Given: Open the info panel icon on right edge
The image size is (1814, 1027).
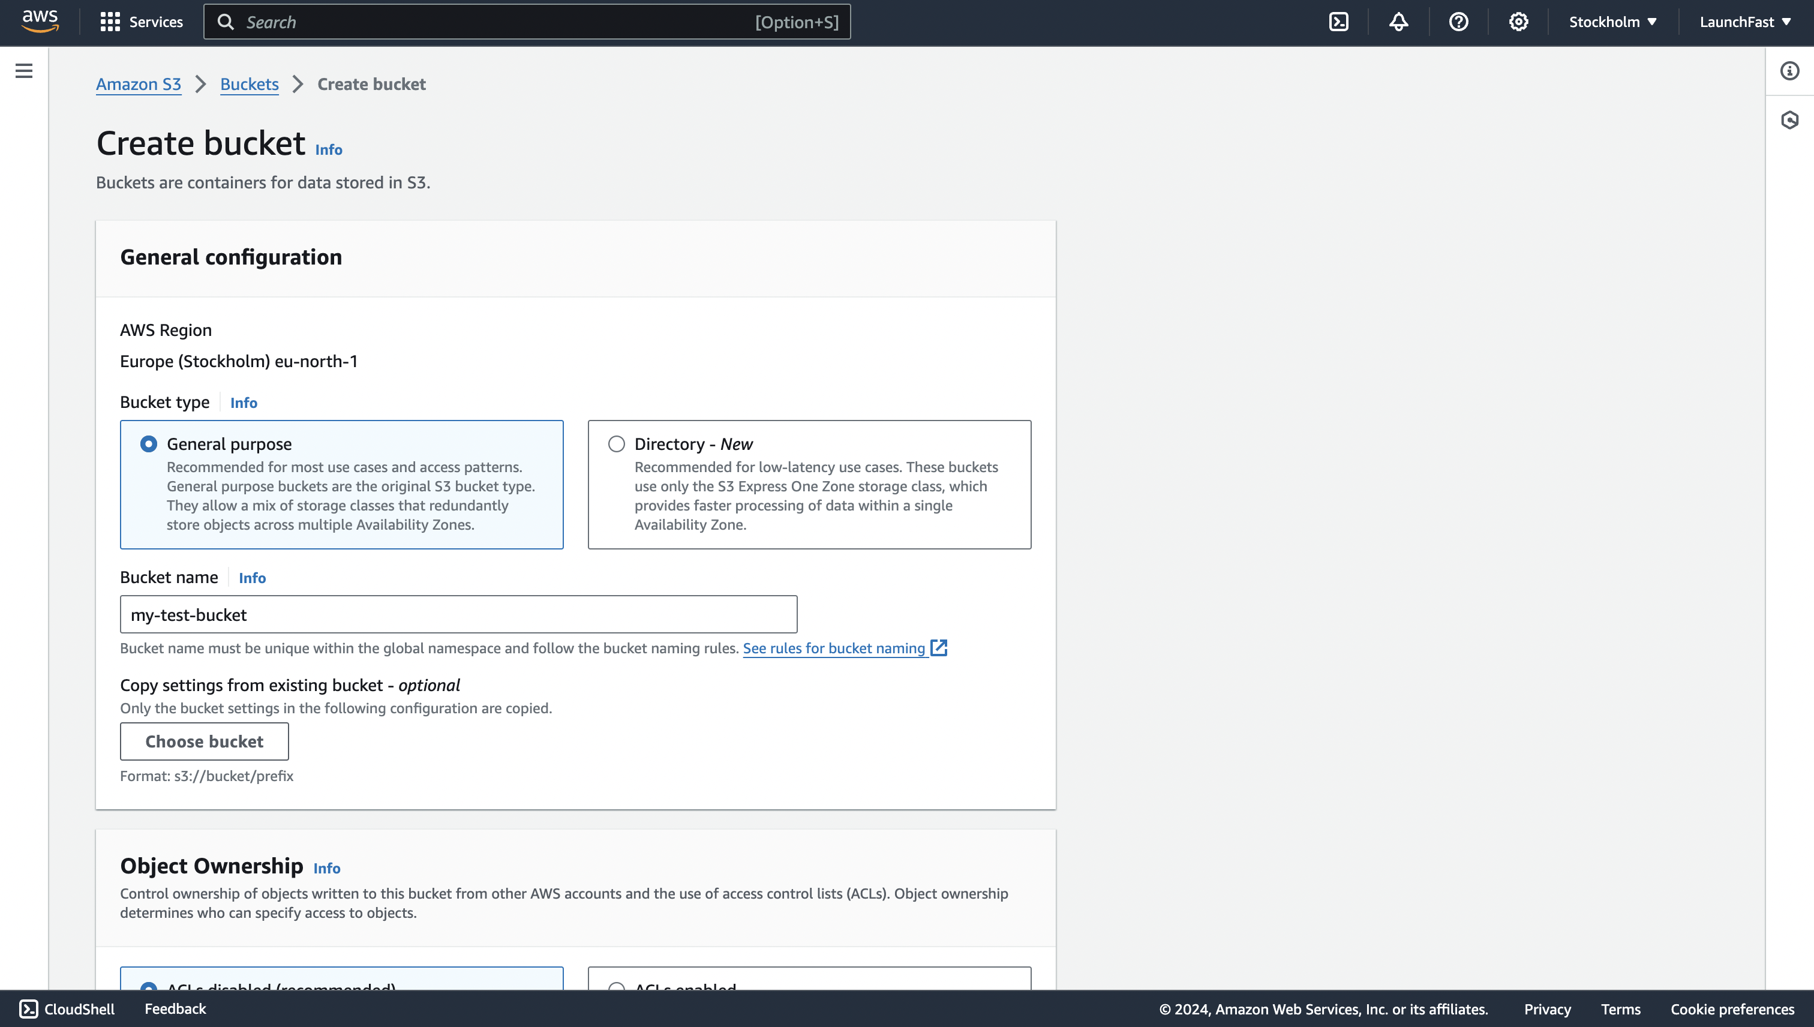Looking at the screenshot, I should pos(1789,71).
